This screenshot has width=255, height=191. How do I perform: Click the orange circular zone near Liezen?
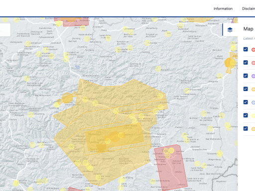[67, 98]
